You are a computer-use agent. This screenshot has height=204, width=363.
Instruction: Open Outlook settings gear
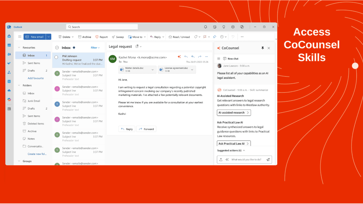point(233,27)
